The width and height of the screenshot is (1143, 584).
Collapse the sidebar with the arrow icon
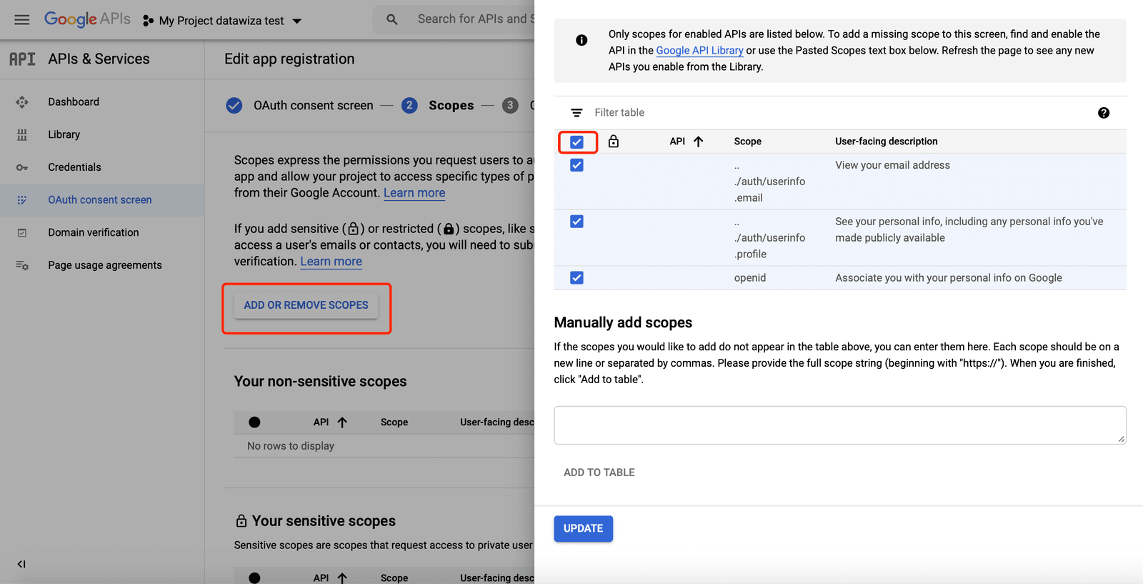point(21,564)
